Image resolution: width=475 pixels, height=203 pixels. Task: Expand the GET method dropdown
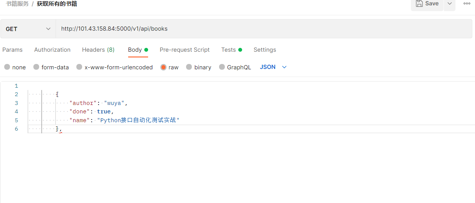tap(28, 29)
